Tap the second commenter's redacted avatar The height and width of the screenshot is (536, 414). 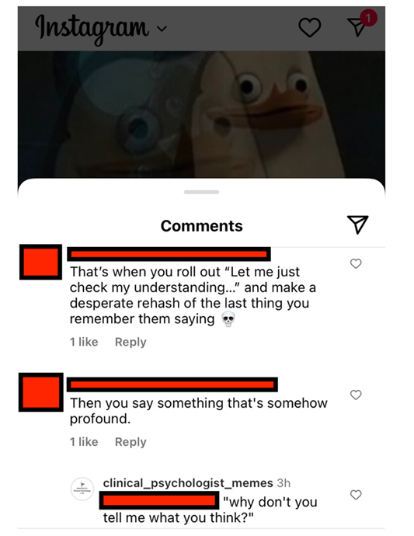[40, 392]
